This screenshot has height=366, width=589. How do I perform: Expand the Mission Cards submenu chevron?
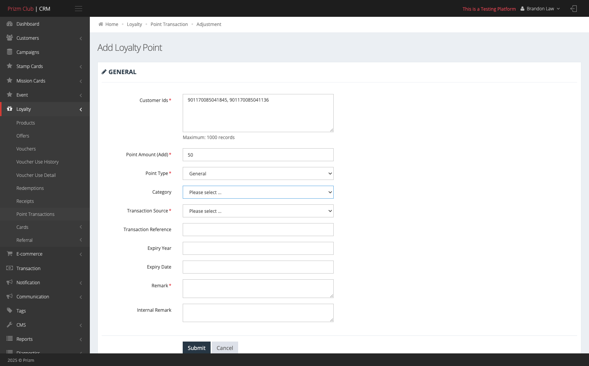[81, 81]
